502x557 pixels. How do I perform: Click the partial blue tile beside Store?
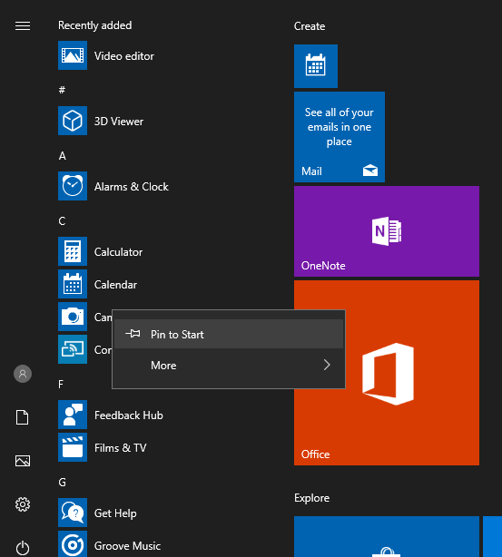pyautogui.click(x=492, y=537)
